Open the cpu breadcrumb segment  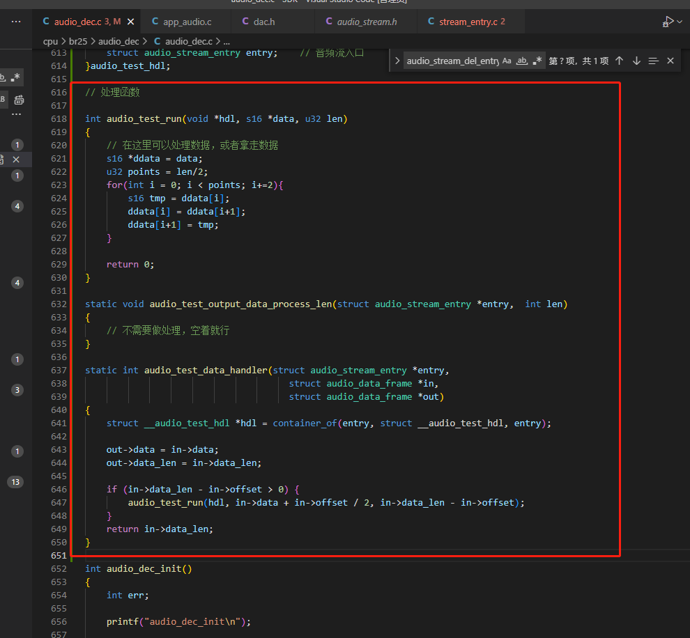tap(50, 41)
